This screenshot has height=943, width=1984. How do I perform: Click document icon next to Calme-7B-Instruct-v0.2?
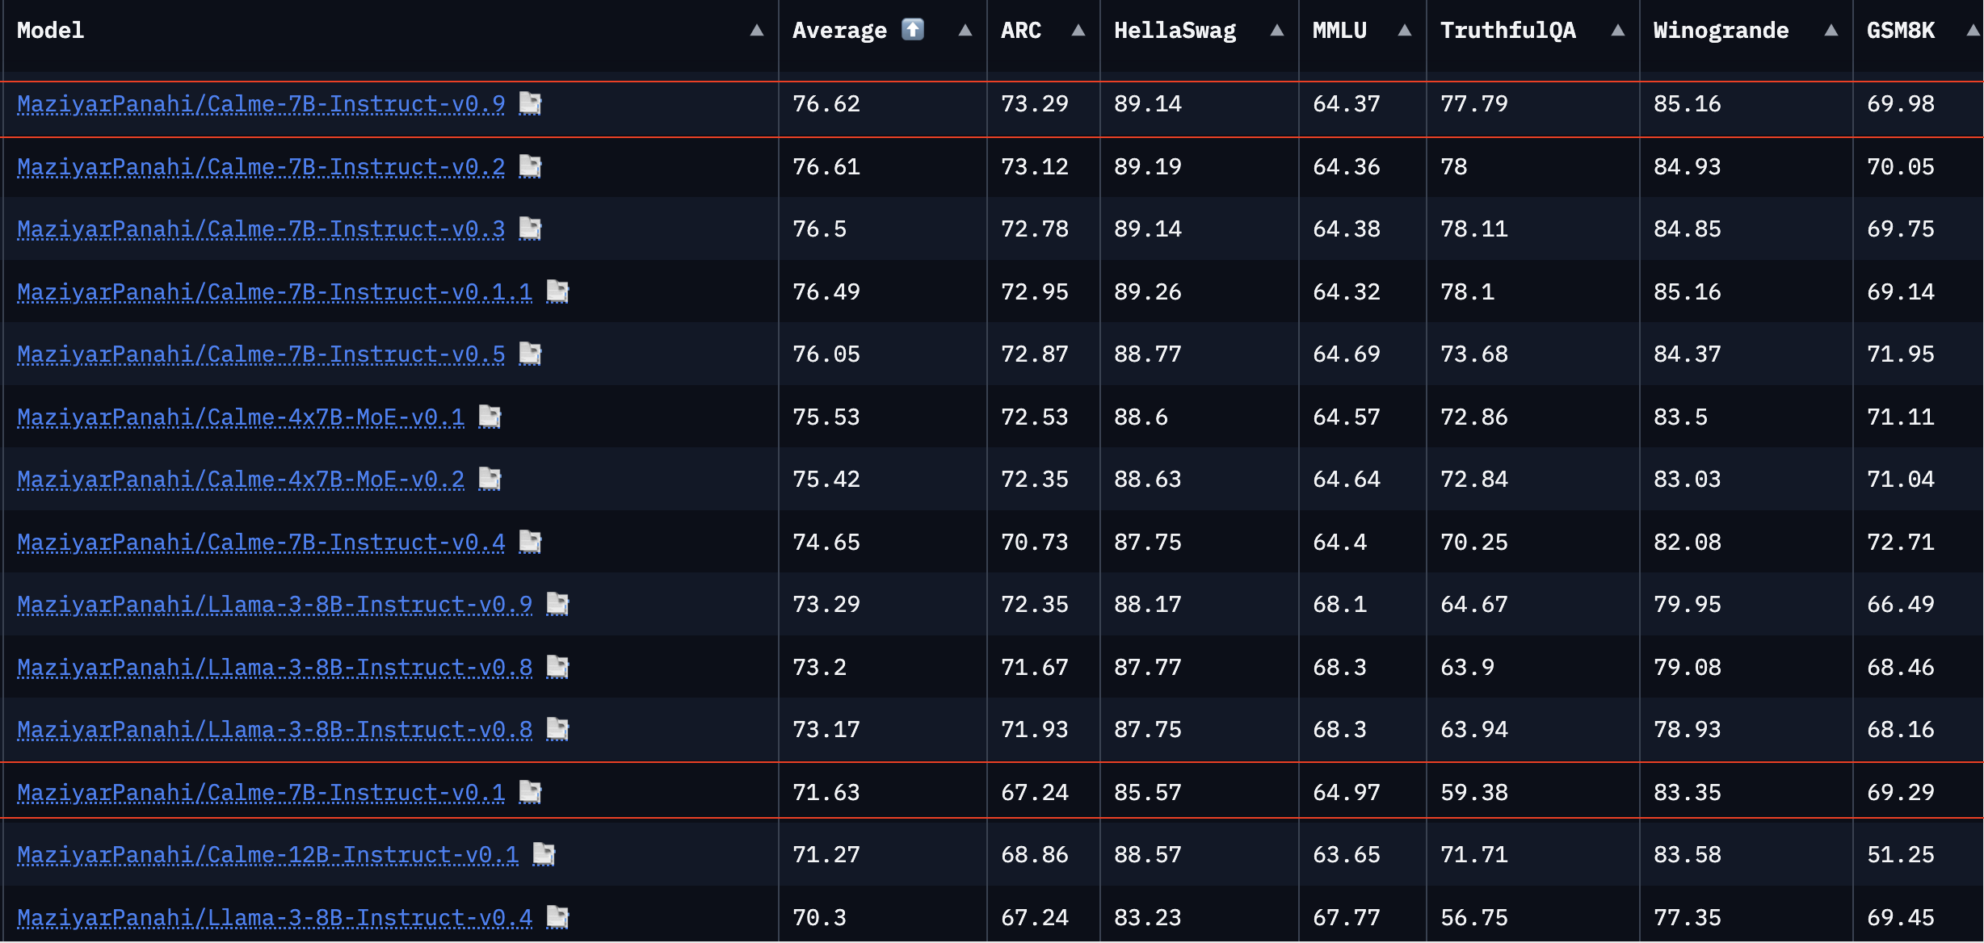(530, 166)
